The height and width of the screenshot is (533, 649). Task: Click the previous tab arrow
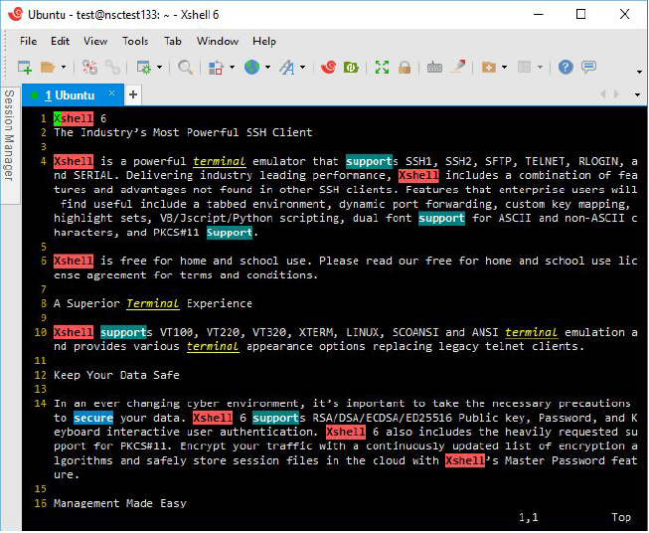[603, 94]
